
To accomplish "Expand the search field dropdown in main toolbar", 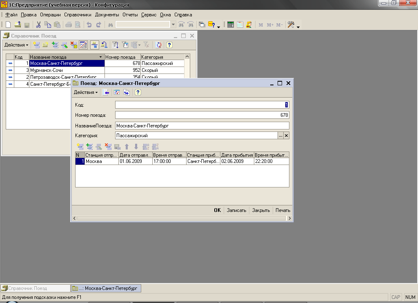I will click(173, 25).
